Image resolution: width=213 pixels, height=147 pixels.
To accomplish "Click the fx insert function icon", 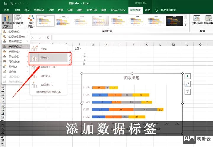I will [x=47, y=38].
